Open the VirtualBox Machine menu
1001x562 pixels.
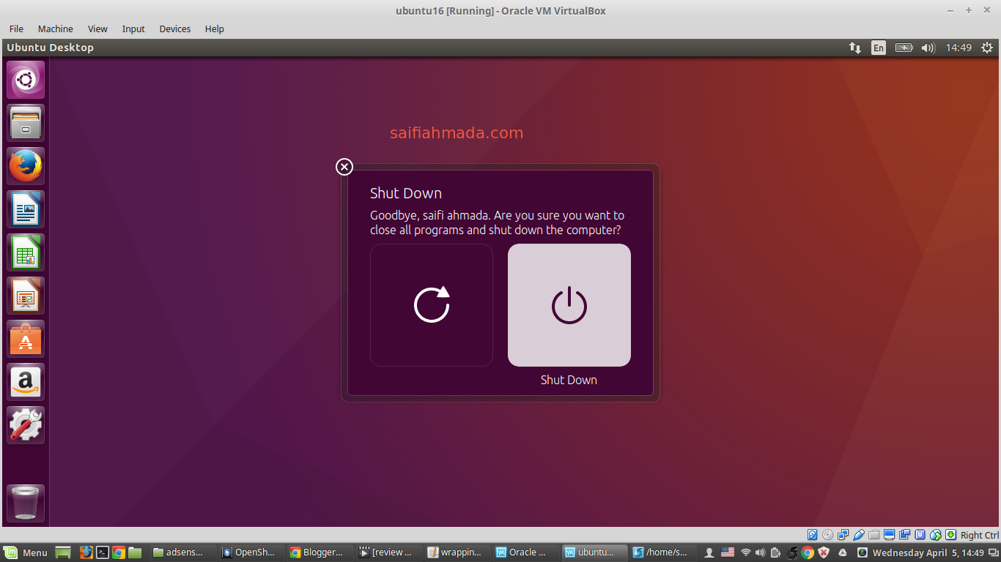pos(56,29)
